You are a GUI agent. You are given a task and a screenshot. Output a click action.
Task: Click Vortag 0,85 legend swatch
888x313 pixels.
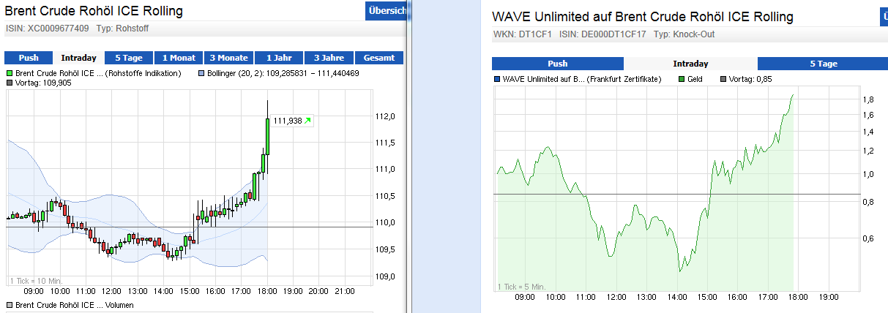(724, 79)
